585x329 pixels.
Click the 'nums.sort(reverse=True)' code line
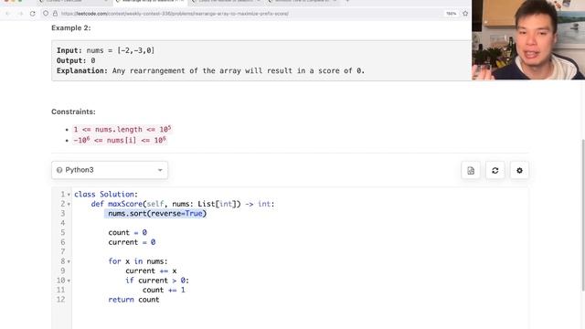tap(157, 213)
